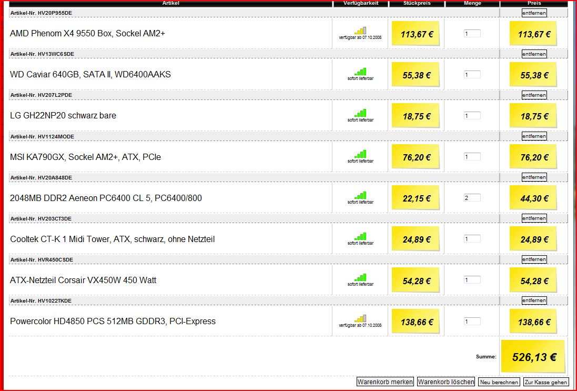Click Warenkorb merken button
The width and height of the screenshot is (577, 391).
(385, 382)
